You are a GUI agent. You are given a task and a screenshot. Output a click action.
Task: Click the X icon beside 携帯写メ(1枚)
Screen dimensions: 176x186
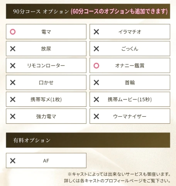point(13,100)
